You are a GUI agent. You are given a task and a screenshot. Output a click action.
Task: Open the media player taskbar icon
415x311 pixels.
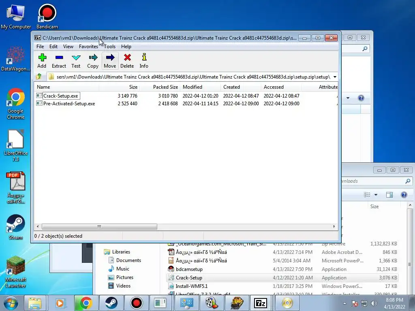pos(60,303)
